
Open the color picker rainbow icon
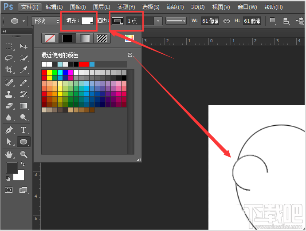tap(129, 38)
